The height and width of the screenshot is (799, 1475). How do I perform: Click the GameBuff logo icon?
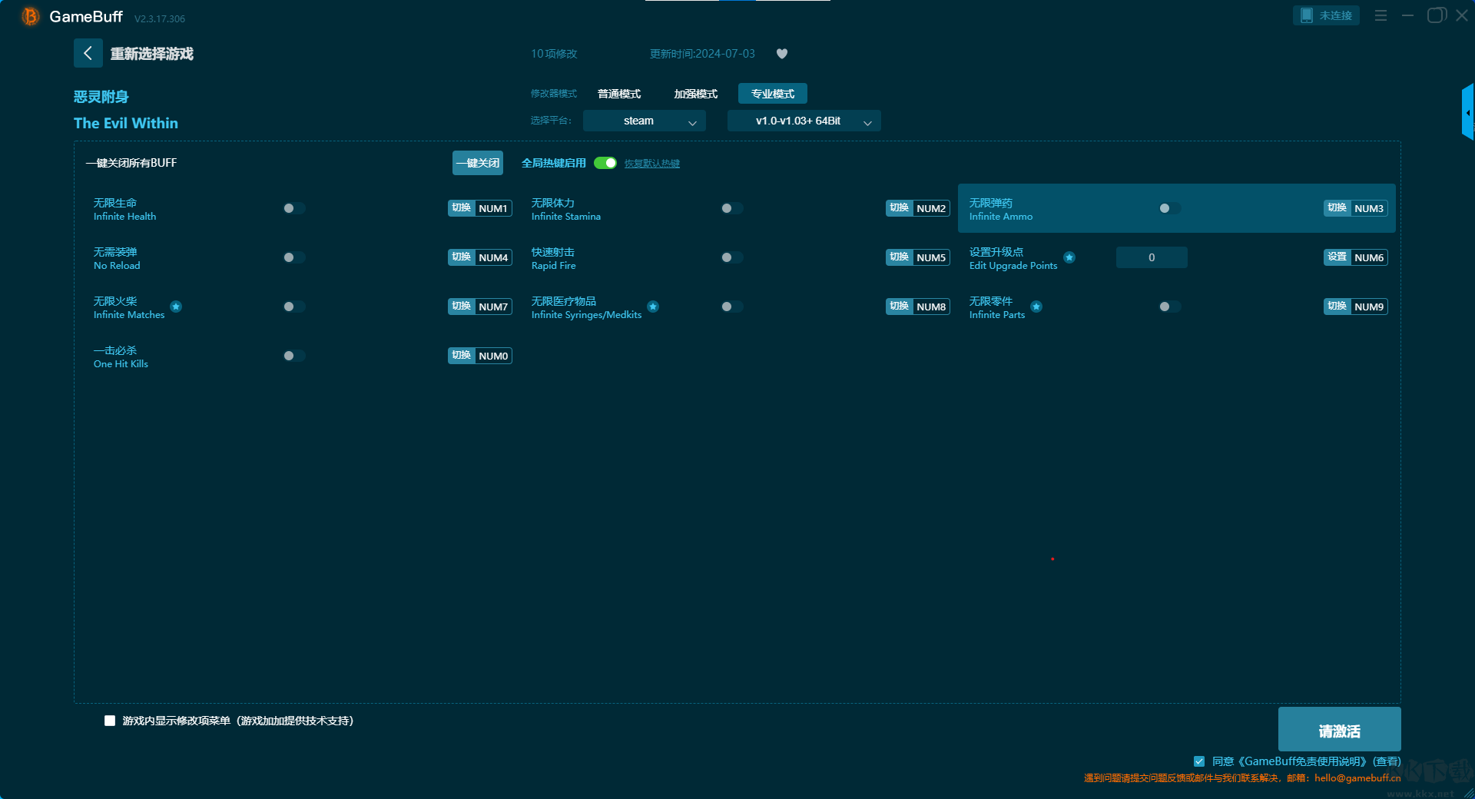pyautogui.click(x=30, y=16)
